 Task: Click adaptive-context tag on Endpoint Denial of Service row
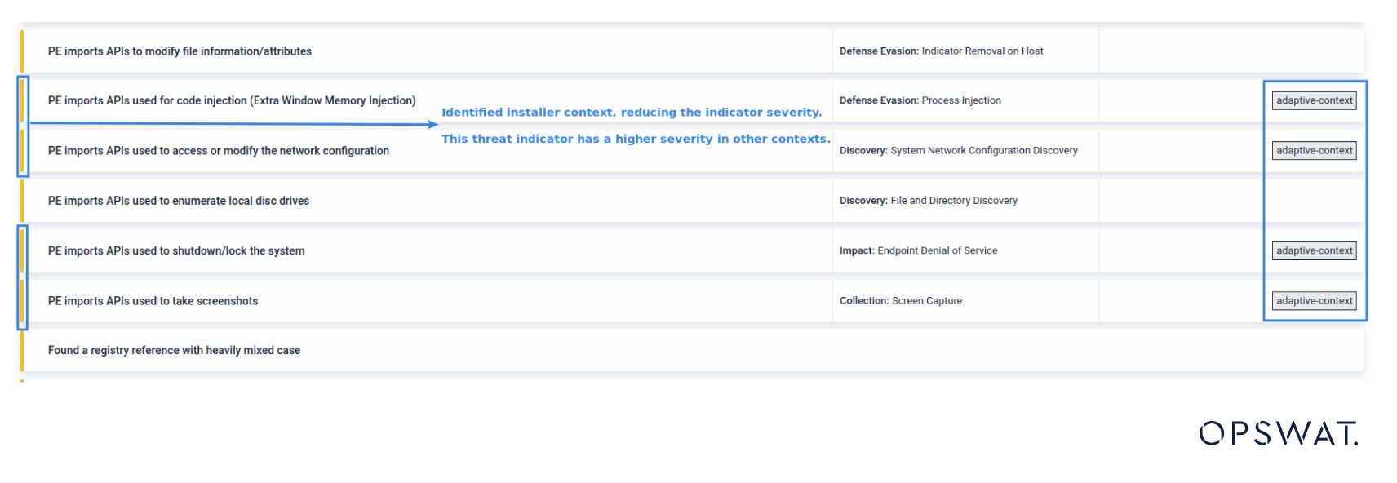(1314, 250)
